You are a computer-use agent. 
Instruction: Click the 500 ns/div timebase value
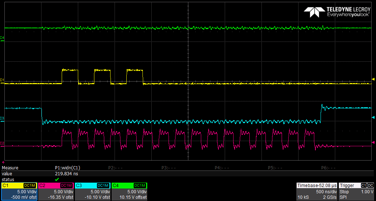pos(326,192)
